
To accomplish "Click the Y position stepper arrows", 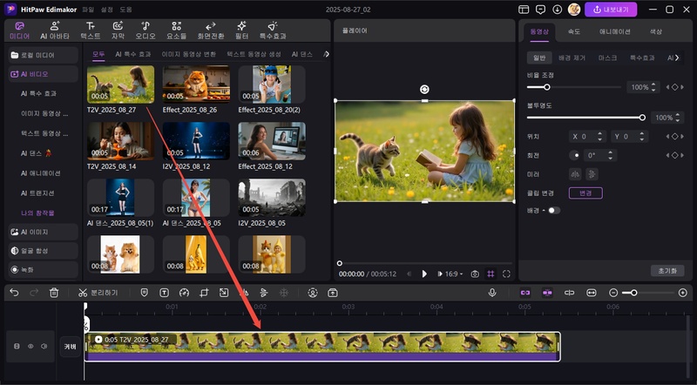I will coord(641,137).
